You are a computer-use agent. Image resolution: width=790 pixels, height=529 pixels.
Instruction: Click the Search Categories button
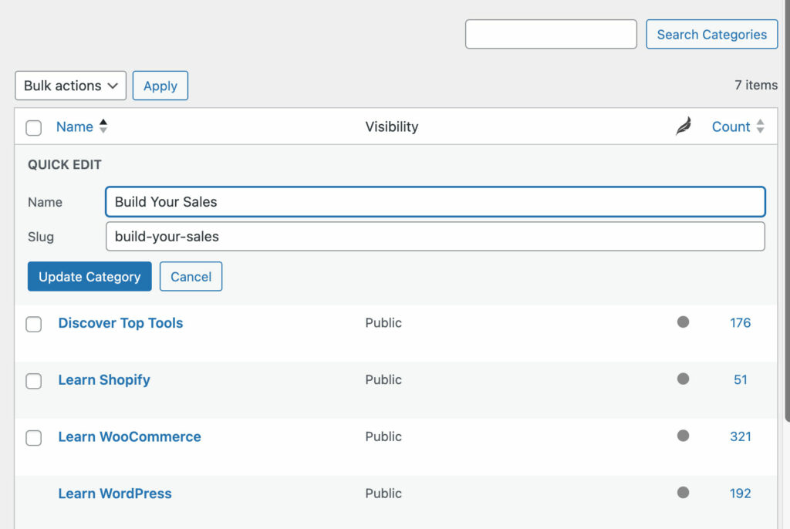click(x=712, y=34)
